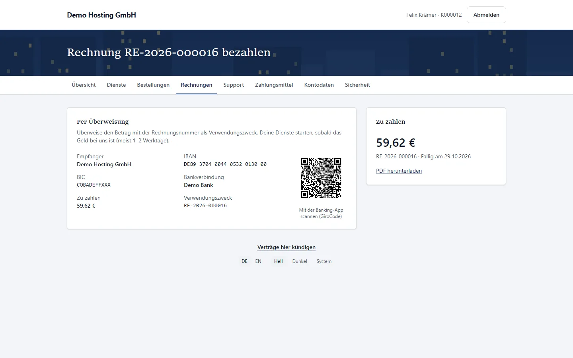The height and width of the screenshot is (358, 573).
Task: Click the Per Überweisung card heading
Action: (103, 122)
